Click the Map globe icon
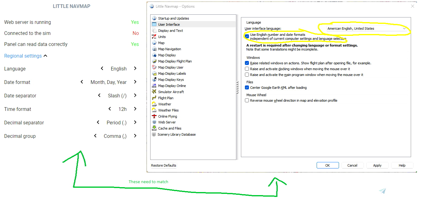 [x=154, y=43]
